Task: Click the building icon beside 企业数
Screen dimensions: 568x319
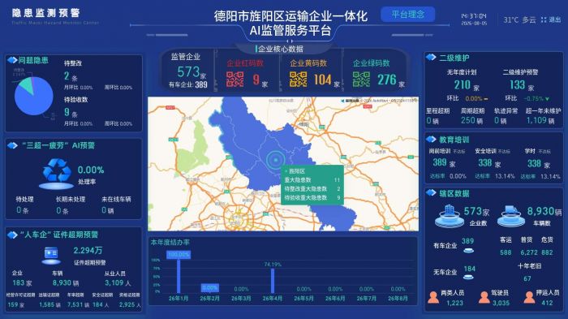Action: pos(450,216)
